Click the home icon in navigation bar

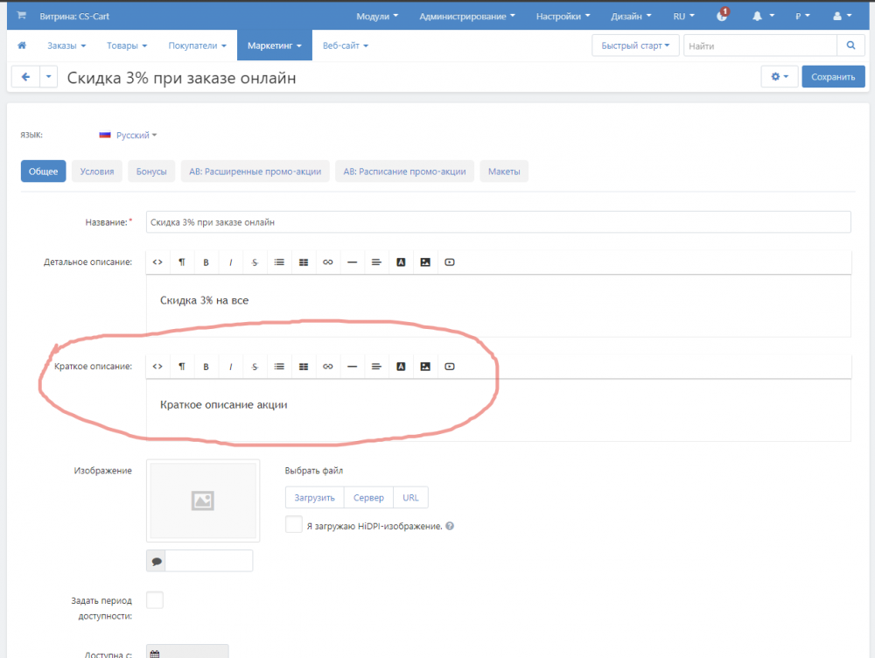click(22, 45)
